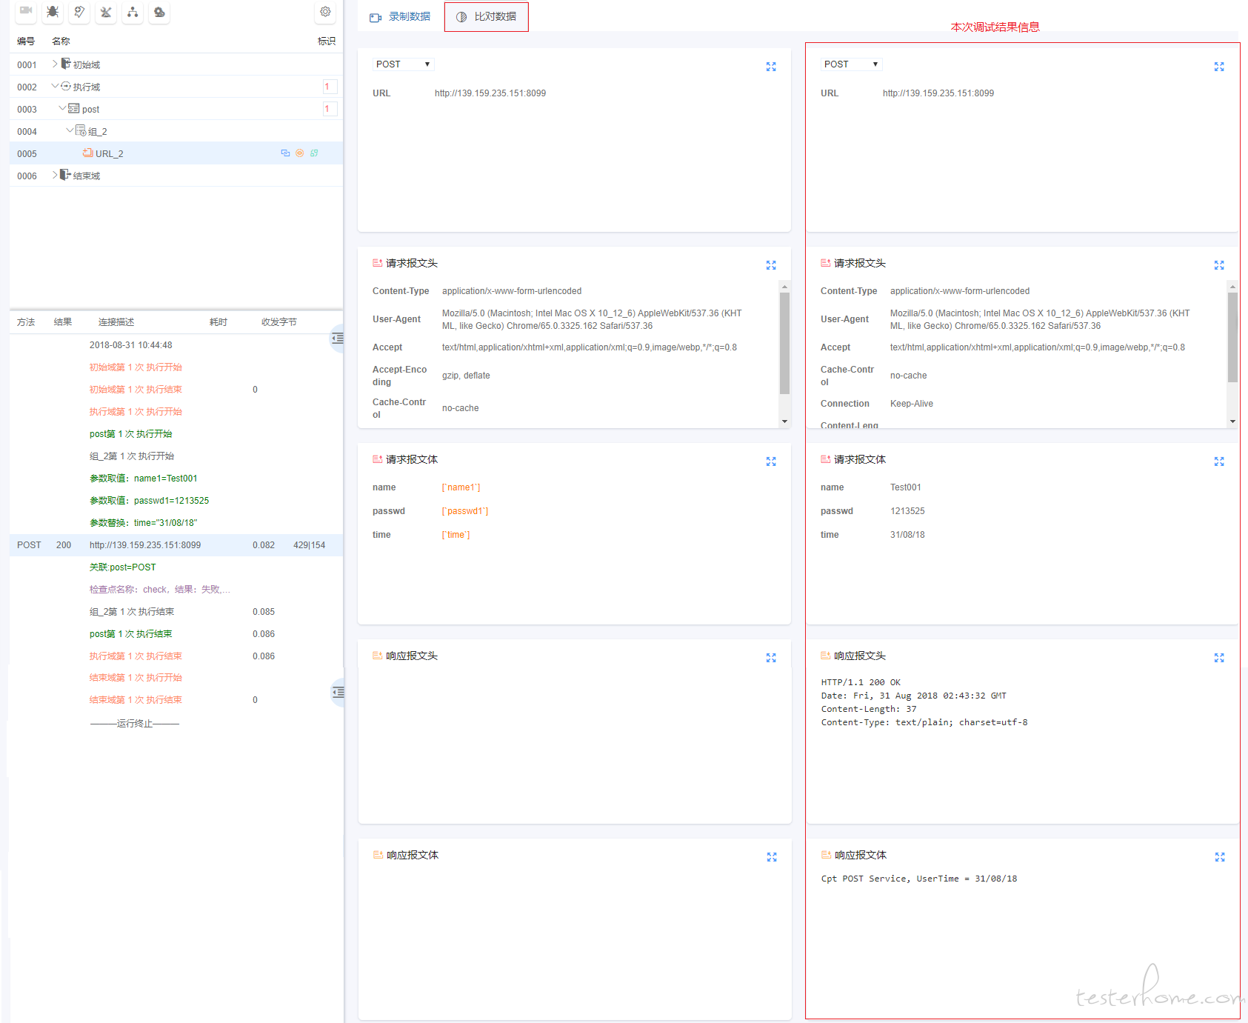
Task: Click the blue copy icon on URL_2 row
Action: click(285, 153)
